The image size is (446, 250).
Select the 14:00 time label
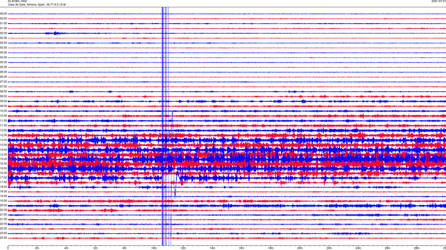[3, 150]
